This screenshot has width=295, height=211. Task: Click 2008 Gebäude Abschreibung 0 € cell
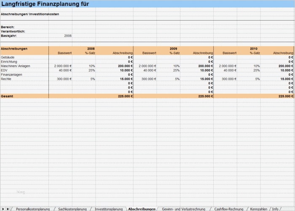[x=114, y=57]
